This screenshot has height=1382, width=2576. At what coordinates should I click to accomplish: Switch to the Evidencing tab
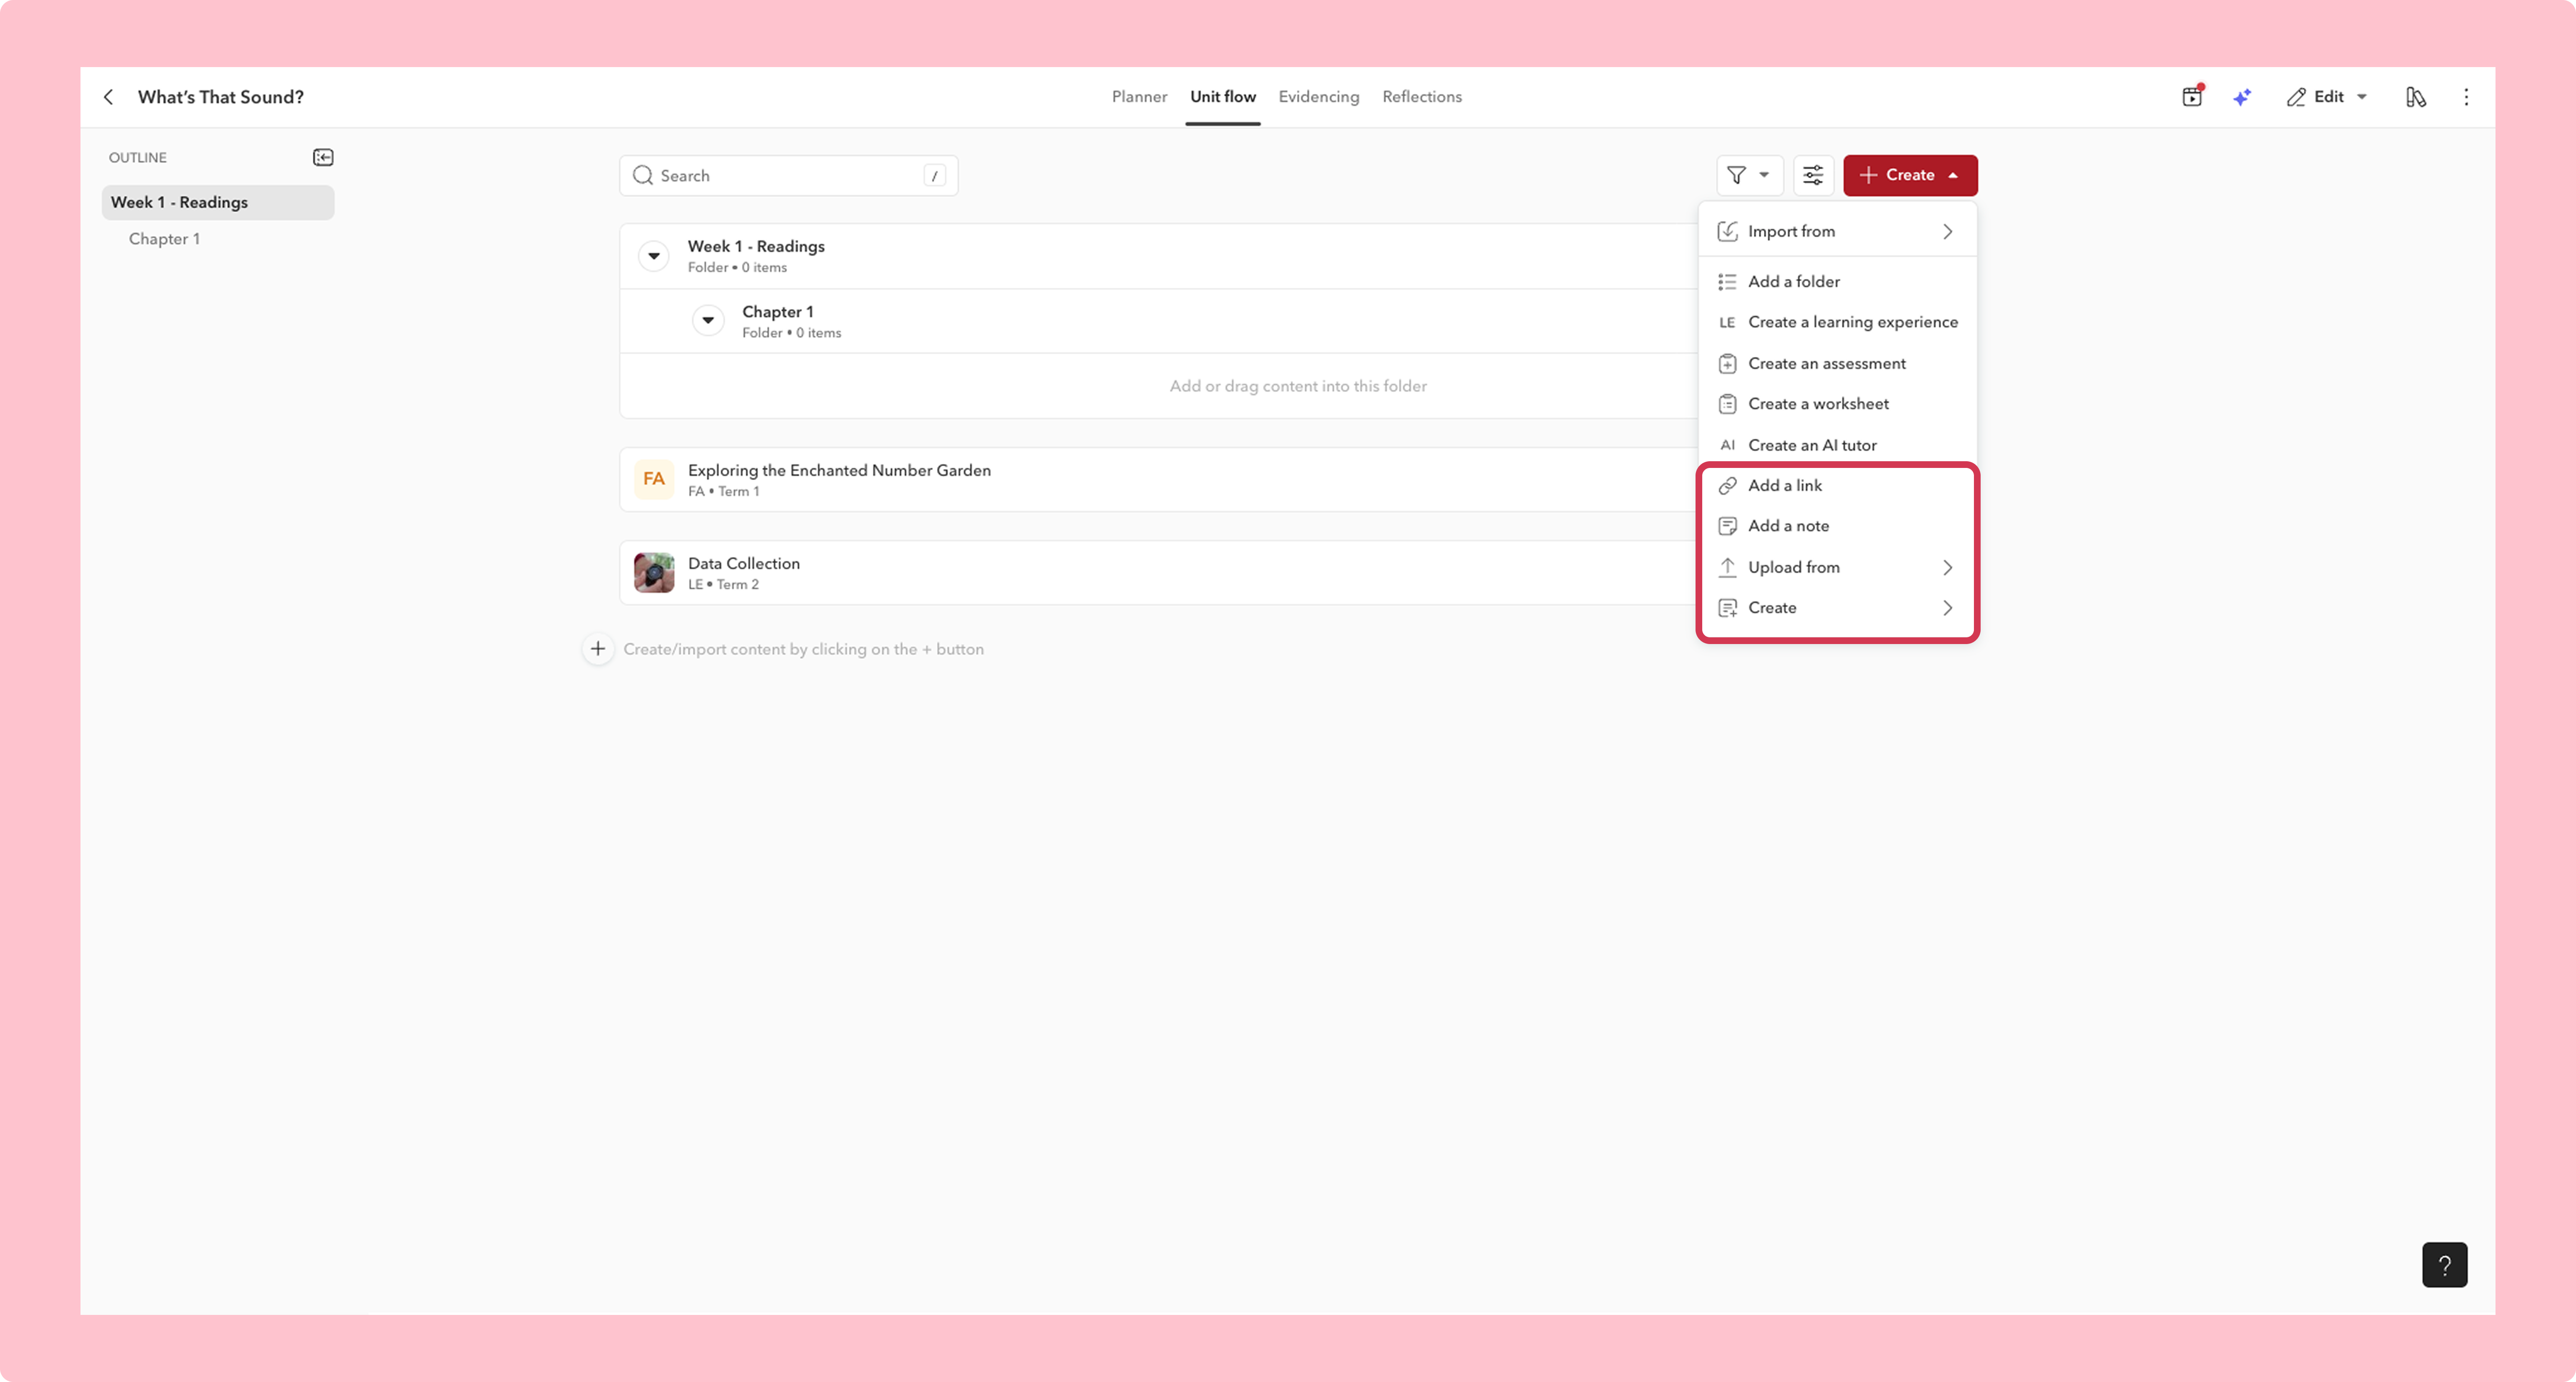click(x=1318, y=97)
